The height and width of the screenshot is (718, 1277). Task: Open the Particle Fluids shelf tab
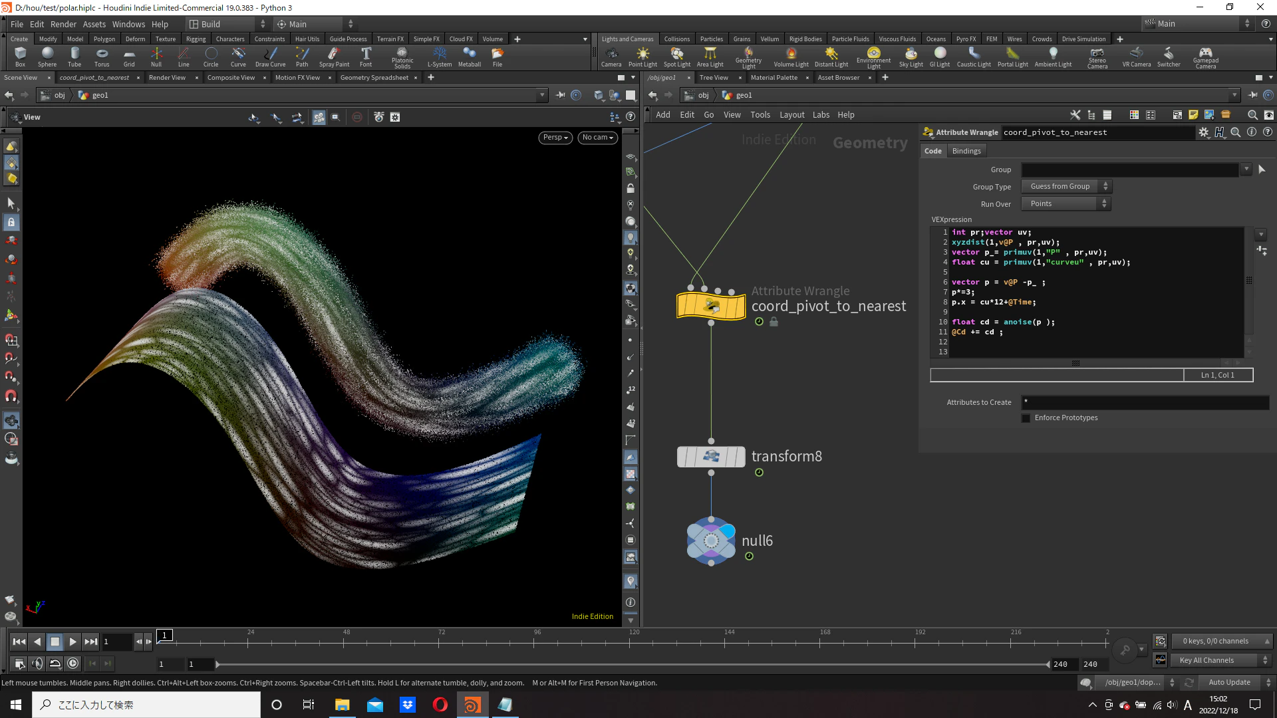(850, 39)
